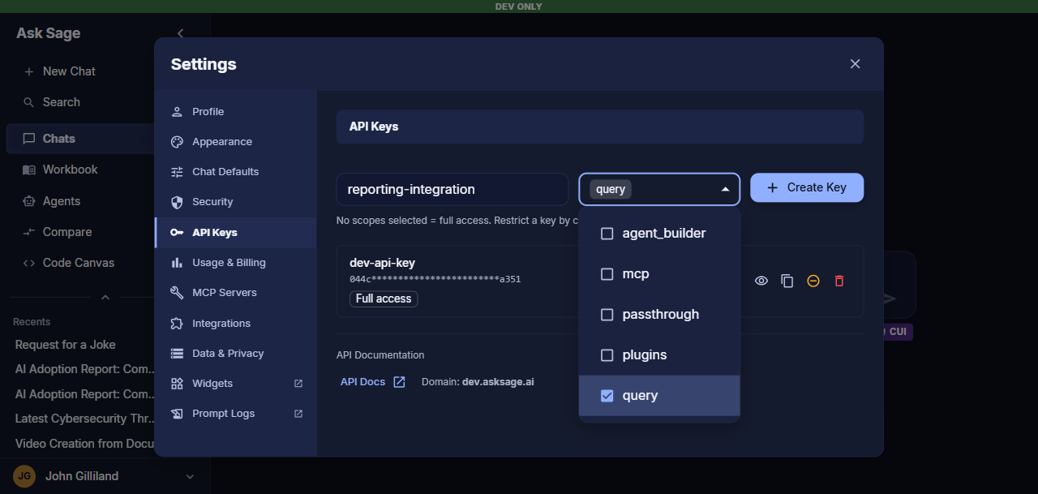Copy the dev-api-key to clipboard

click(x=787, y=281)
